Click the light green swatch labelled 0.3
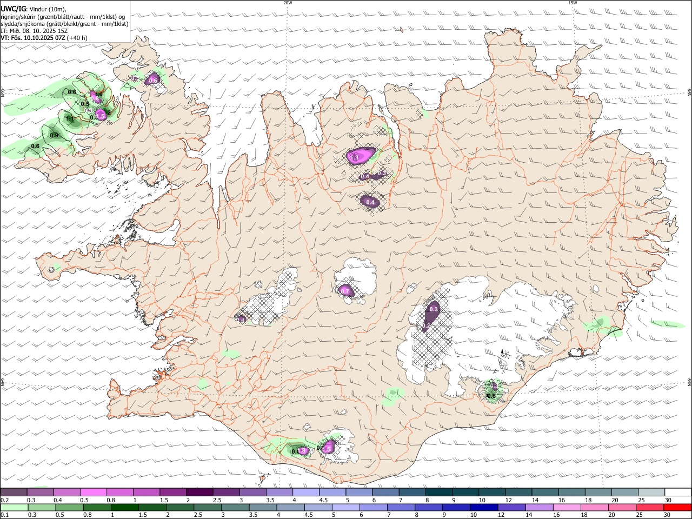 42,508
